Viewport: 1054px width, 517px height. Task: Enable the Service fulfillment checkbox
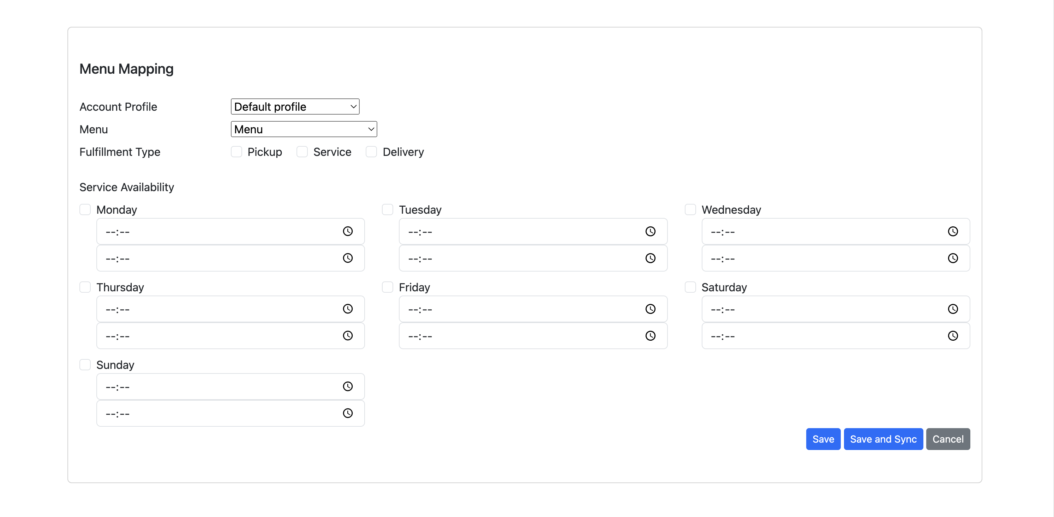tap(303, 152)
